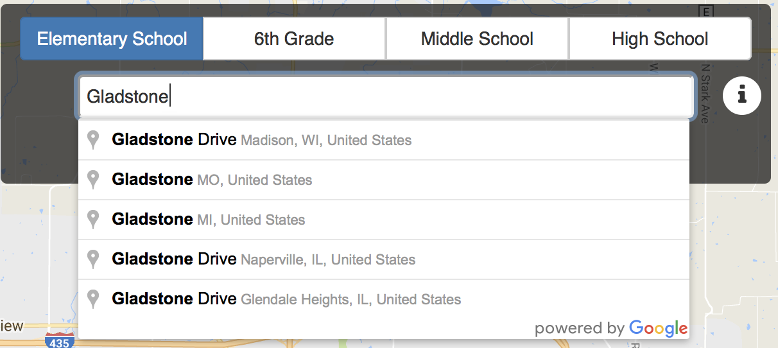The height and width of the screenshot is (348, 778).
Task: Select the Elementary School tab
Action: (112, 39)
